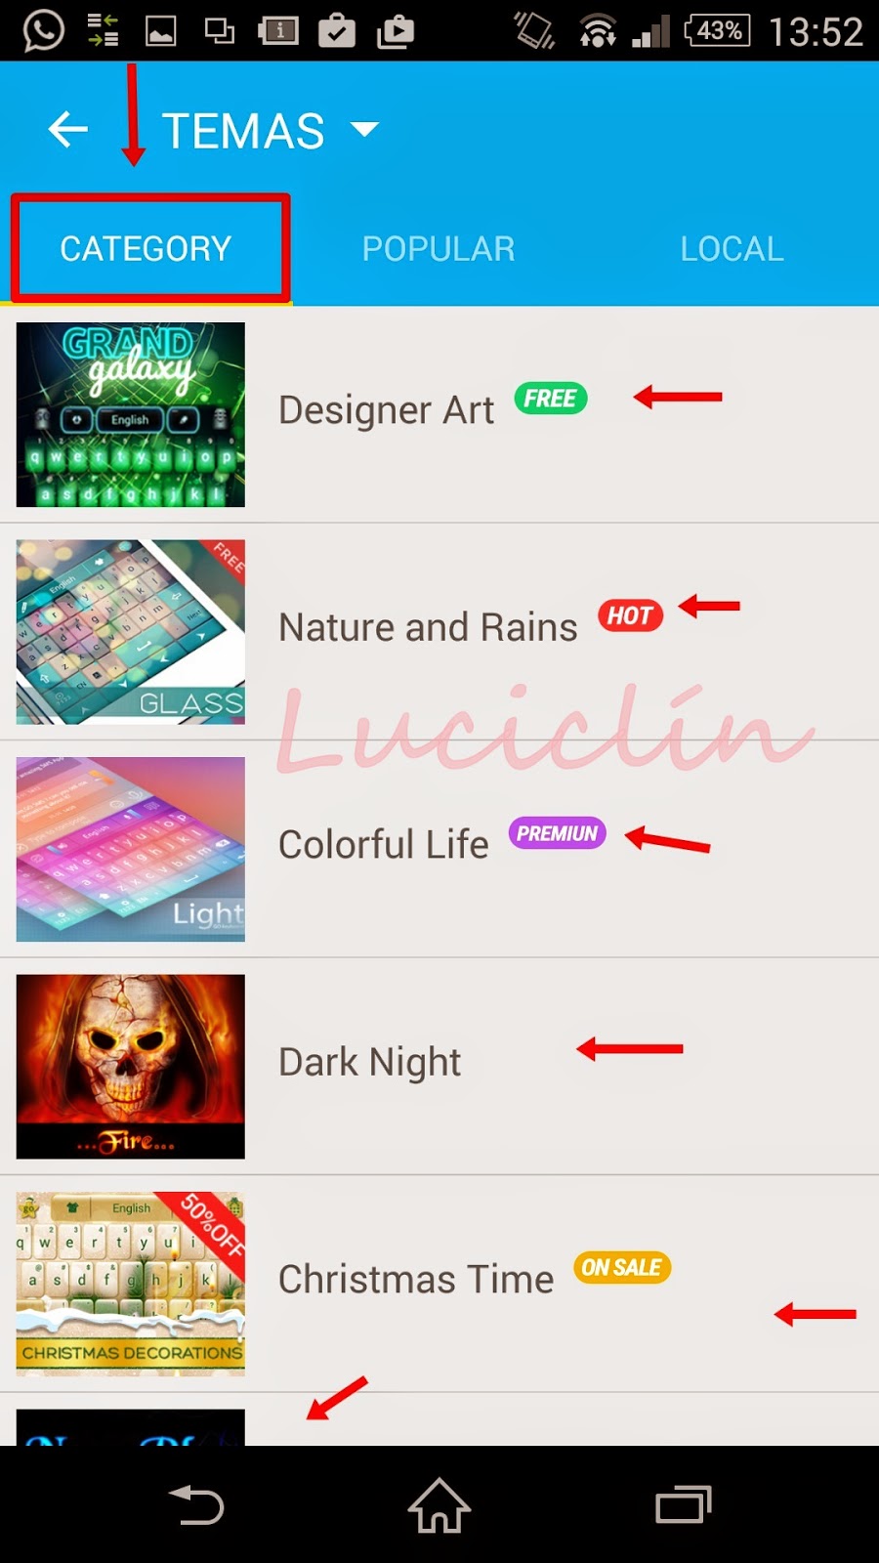Tap the yellow ON SALE badge
879x1563 pixels.
click(622, 1267)
